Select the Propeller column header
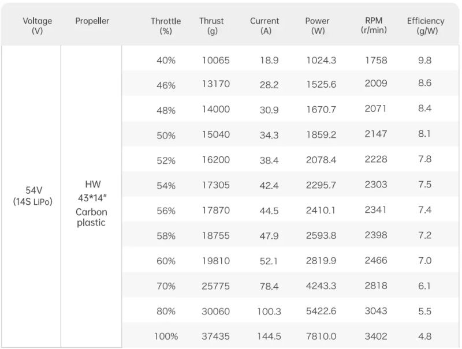The width and height of the screenshot is (462, 349). point(92,21)
